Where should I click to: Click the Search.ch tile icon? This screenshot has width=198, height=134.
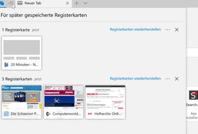193,95
